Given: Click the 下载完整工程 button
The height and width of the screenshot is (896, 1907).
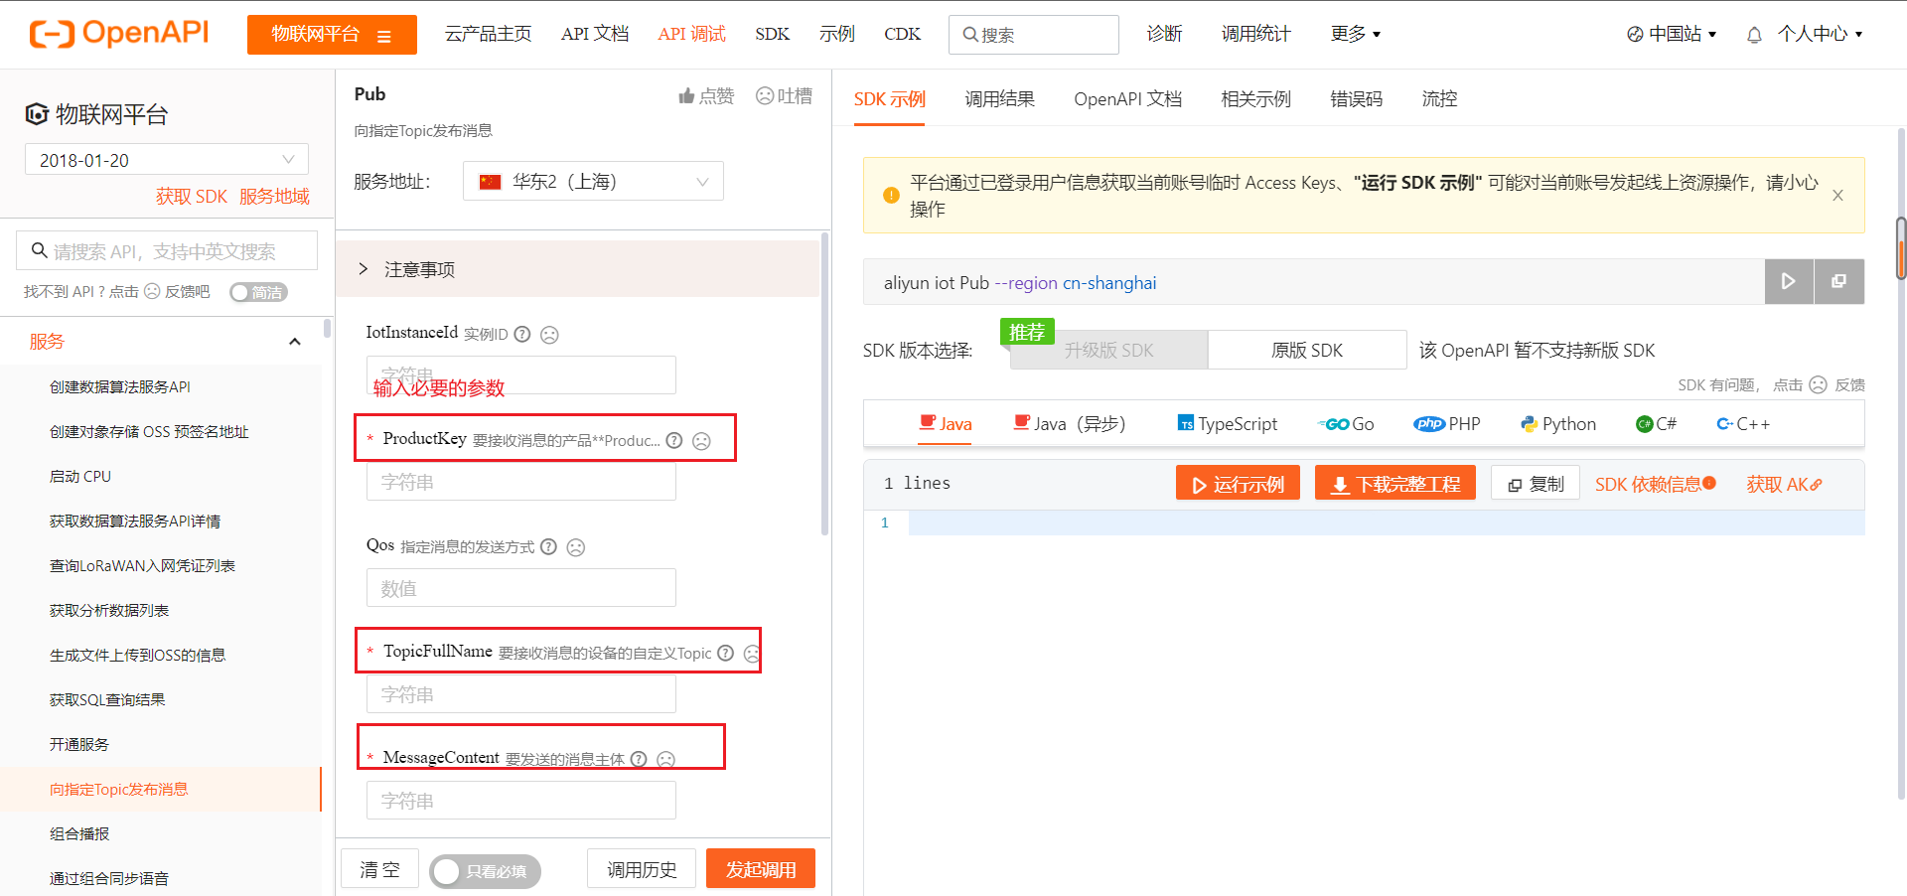Looking at the screenshot, I should pos(1395,484).
